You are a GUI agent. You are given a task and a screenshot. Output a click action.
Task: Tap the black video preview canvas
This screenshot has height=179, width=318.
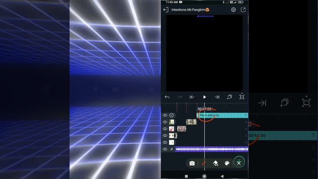tap(204, 53)
